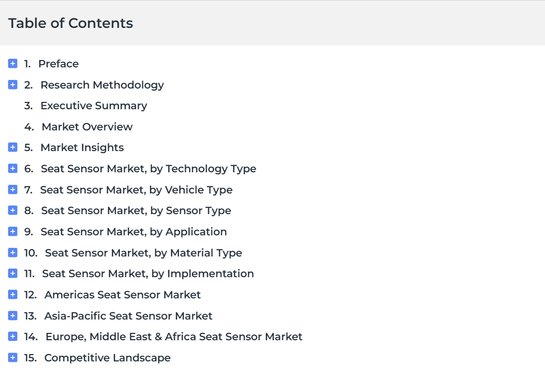Expand the Market Insights plus icon
Image resolution: width=545 pixels, height=372 pixels.
click(13, 147)
